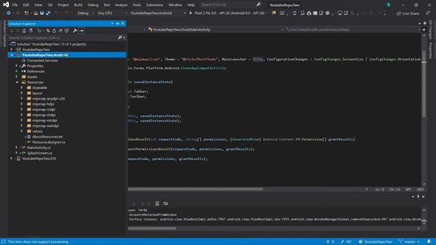Click the Show All Files icon in Solution Explorer

tap(67, 31)
